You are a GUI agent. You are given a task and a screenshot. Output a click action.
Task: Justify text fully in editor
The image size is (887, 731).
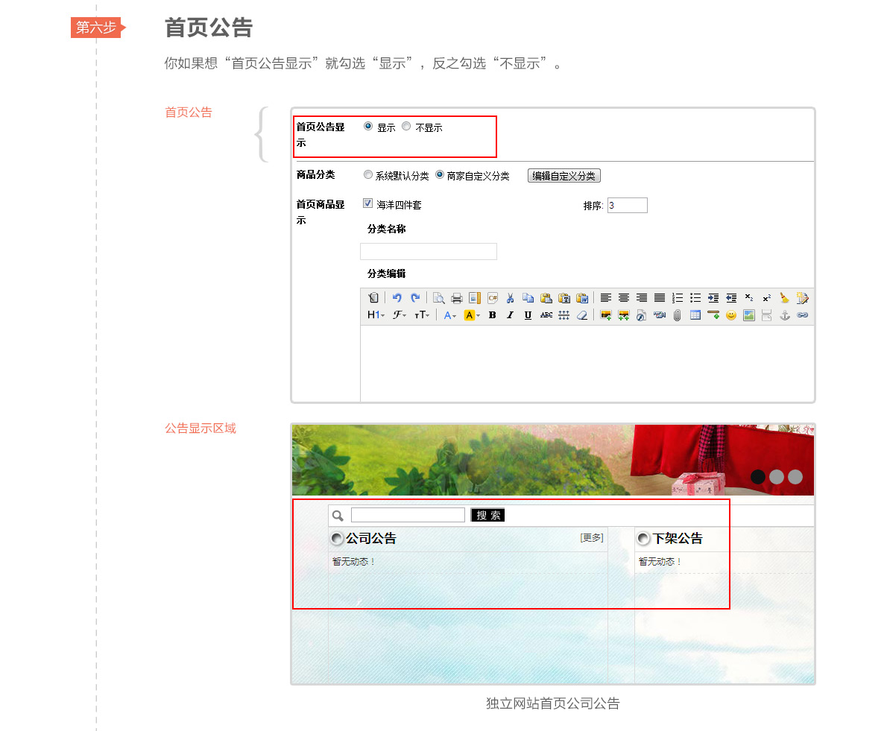coord(660,298)
